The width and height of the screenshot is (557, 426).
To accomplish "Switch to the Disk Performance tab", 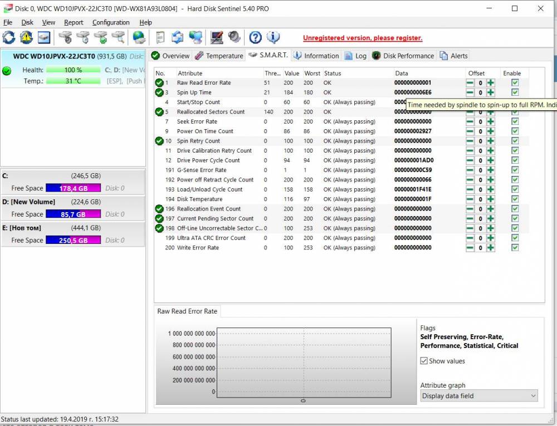I will [x=403, y=56].
